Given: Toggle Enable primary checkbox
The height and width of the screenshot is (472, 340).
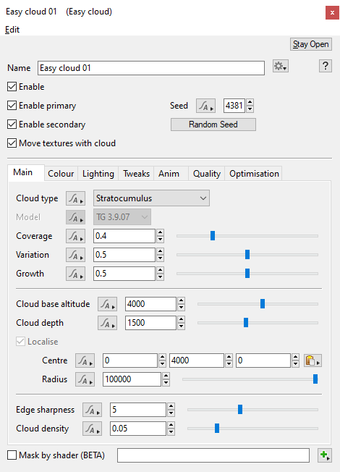Looking at the screenshot, I should (x=12, y=106).
